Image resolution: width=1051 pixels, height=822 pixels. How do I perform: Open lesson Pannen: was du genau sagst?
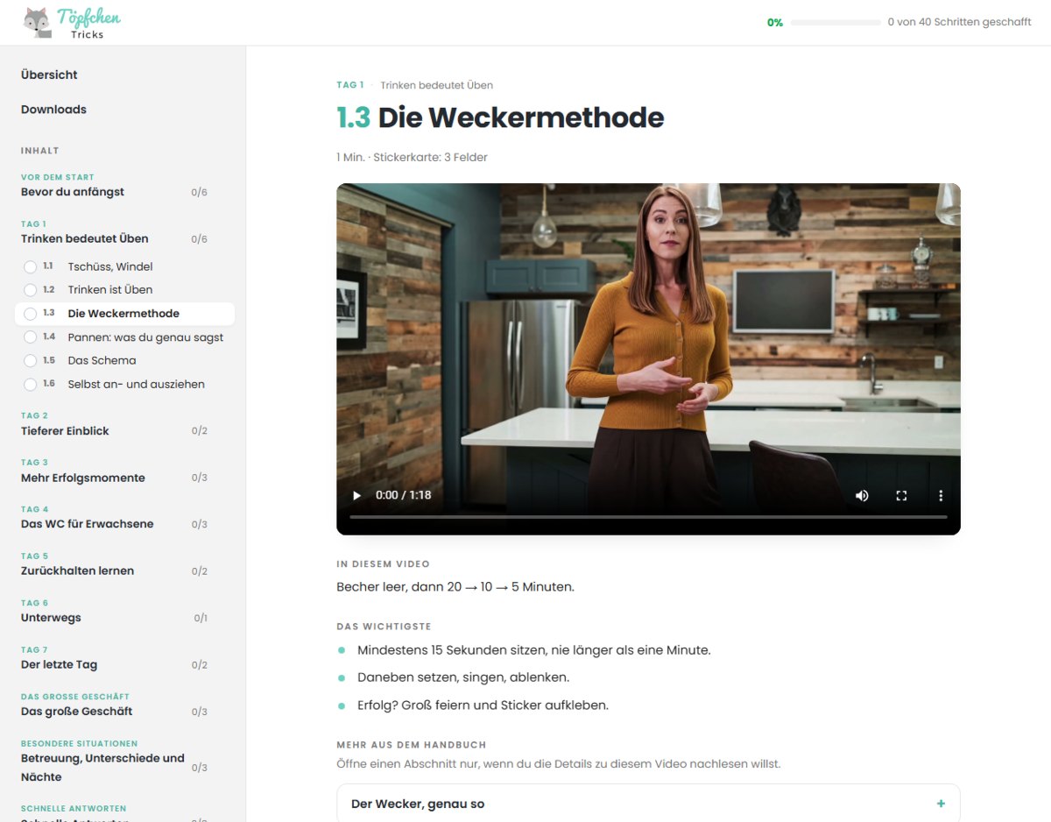(x=145, y=337)
